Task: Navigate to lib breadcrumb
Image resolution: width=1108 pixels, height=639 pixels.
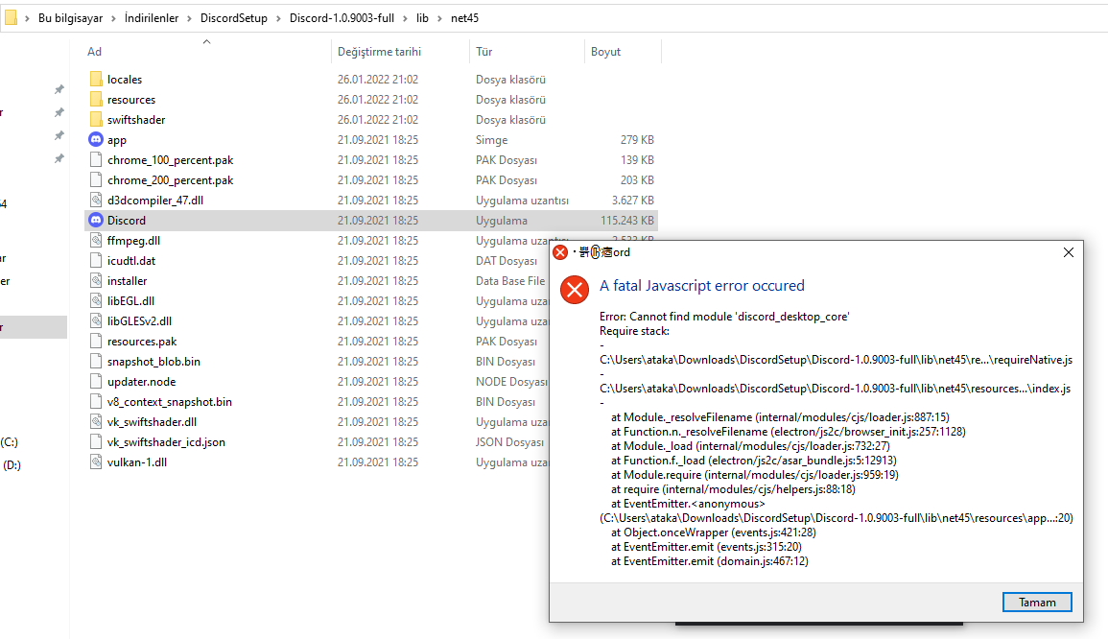Action: click(x=422, y=18)
